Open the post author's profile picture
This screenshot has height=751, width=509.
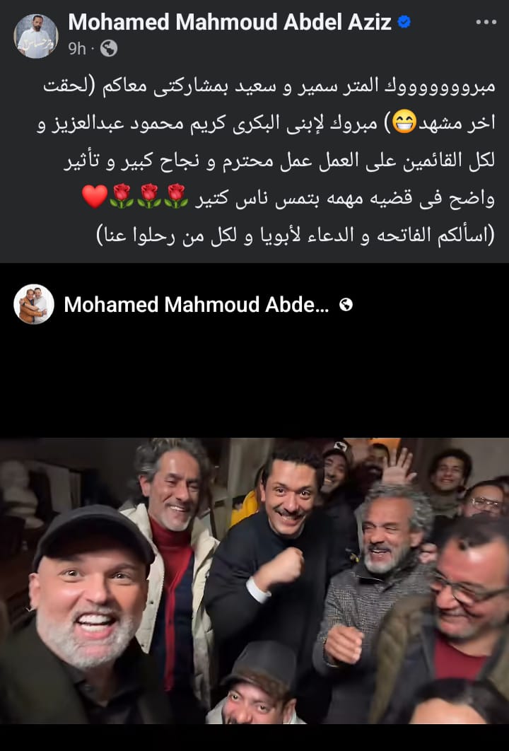[x=35, y=36]
